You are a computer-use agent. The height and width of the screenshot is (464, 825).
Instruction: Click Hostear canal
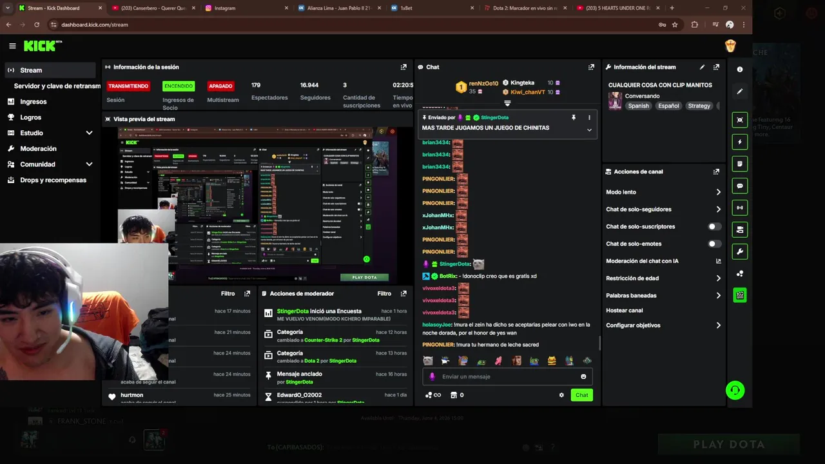(x=625, y=311)
